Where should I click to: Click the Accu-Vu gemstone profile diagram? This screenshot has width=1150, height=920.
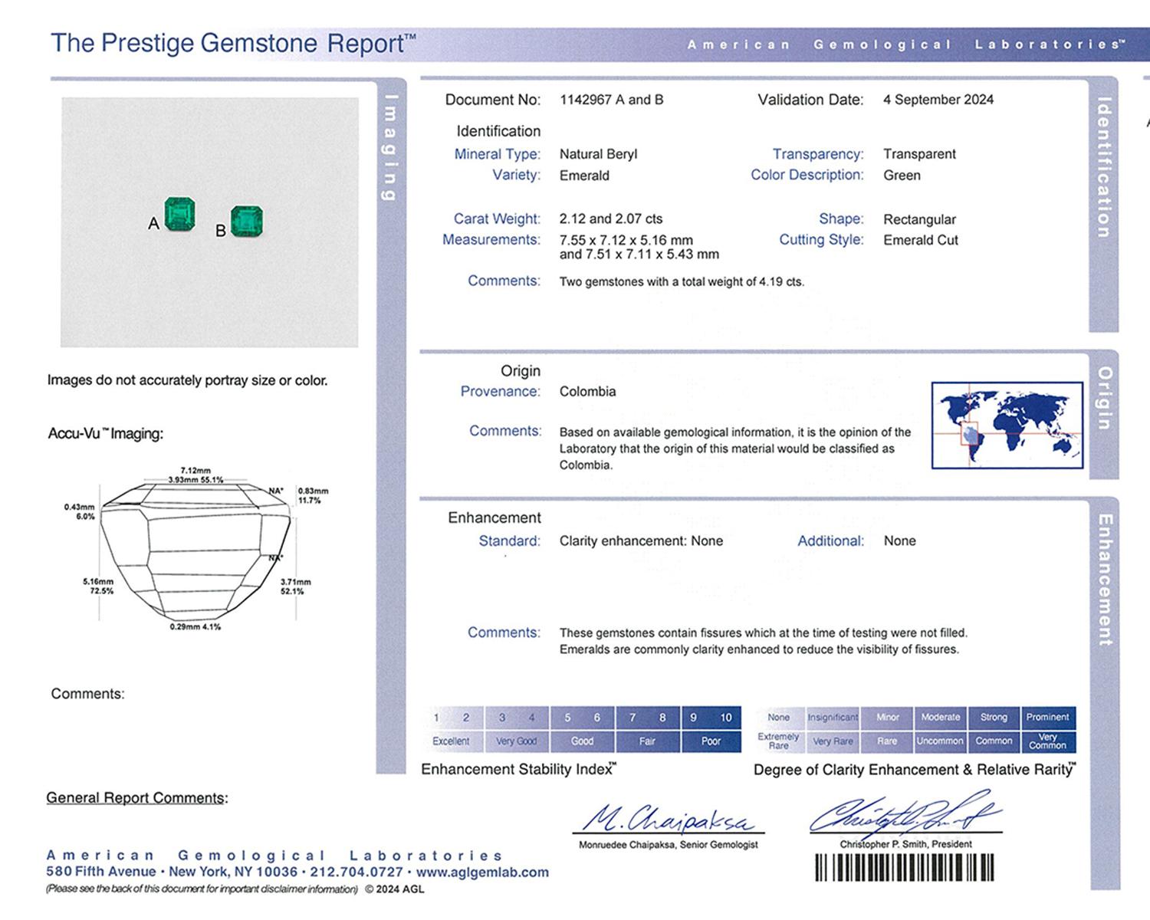pyautogui.click(x=195, y=550)
